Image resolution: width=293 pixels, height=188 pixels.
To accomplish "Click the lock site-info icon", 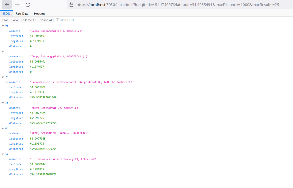I will (x=71, y=5).
